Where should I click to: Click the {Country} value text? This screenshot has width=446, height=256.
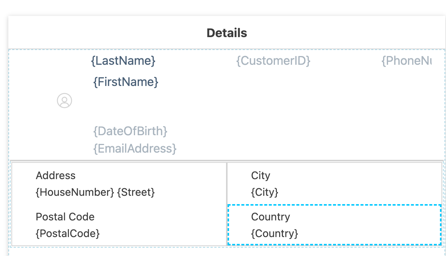point(275,234)
